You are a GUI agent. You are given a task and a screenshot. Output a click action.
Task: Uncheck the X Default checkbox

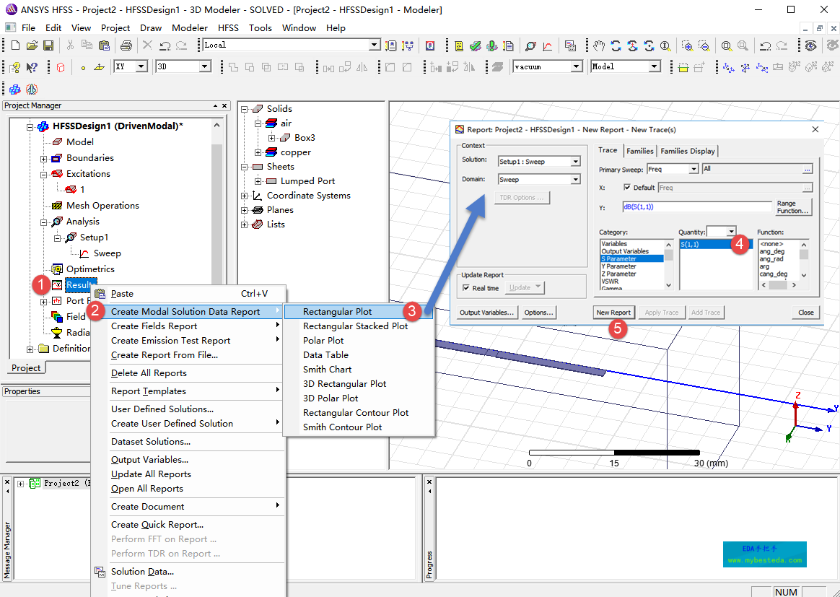click(626, 188)
